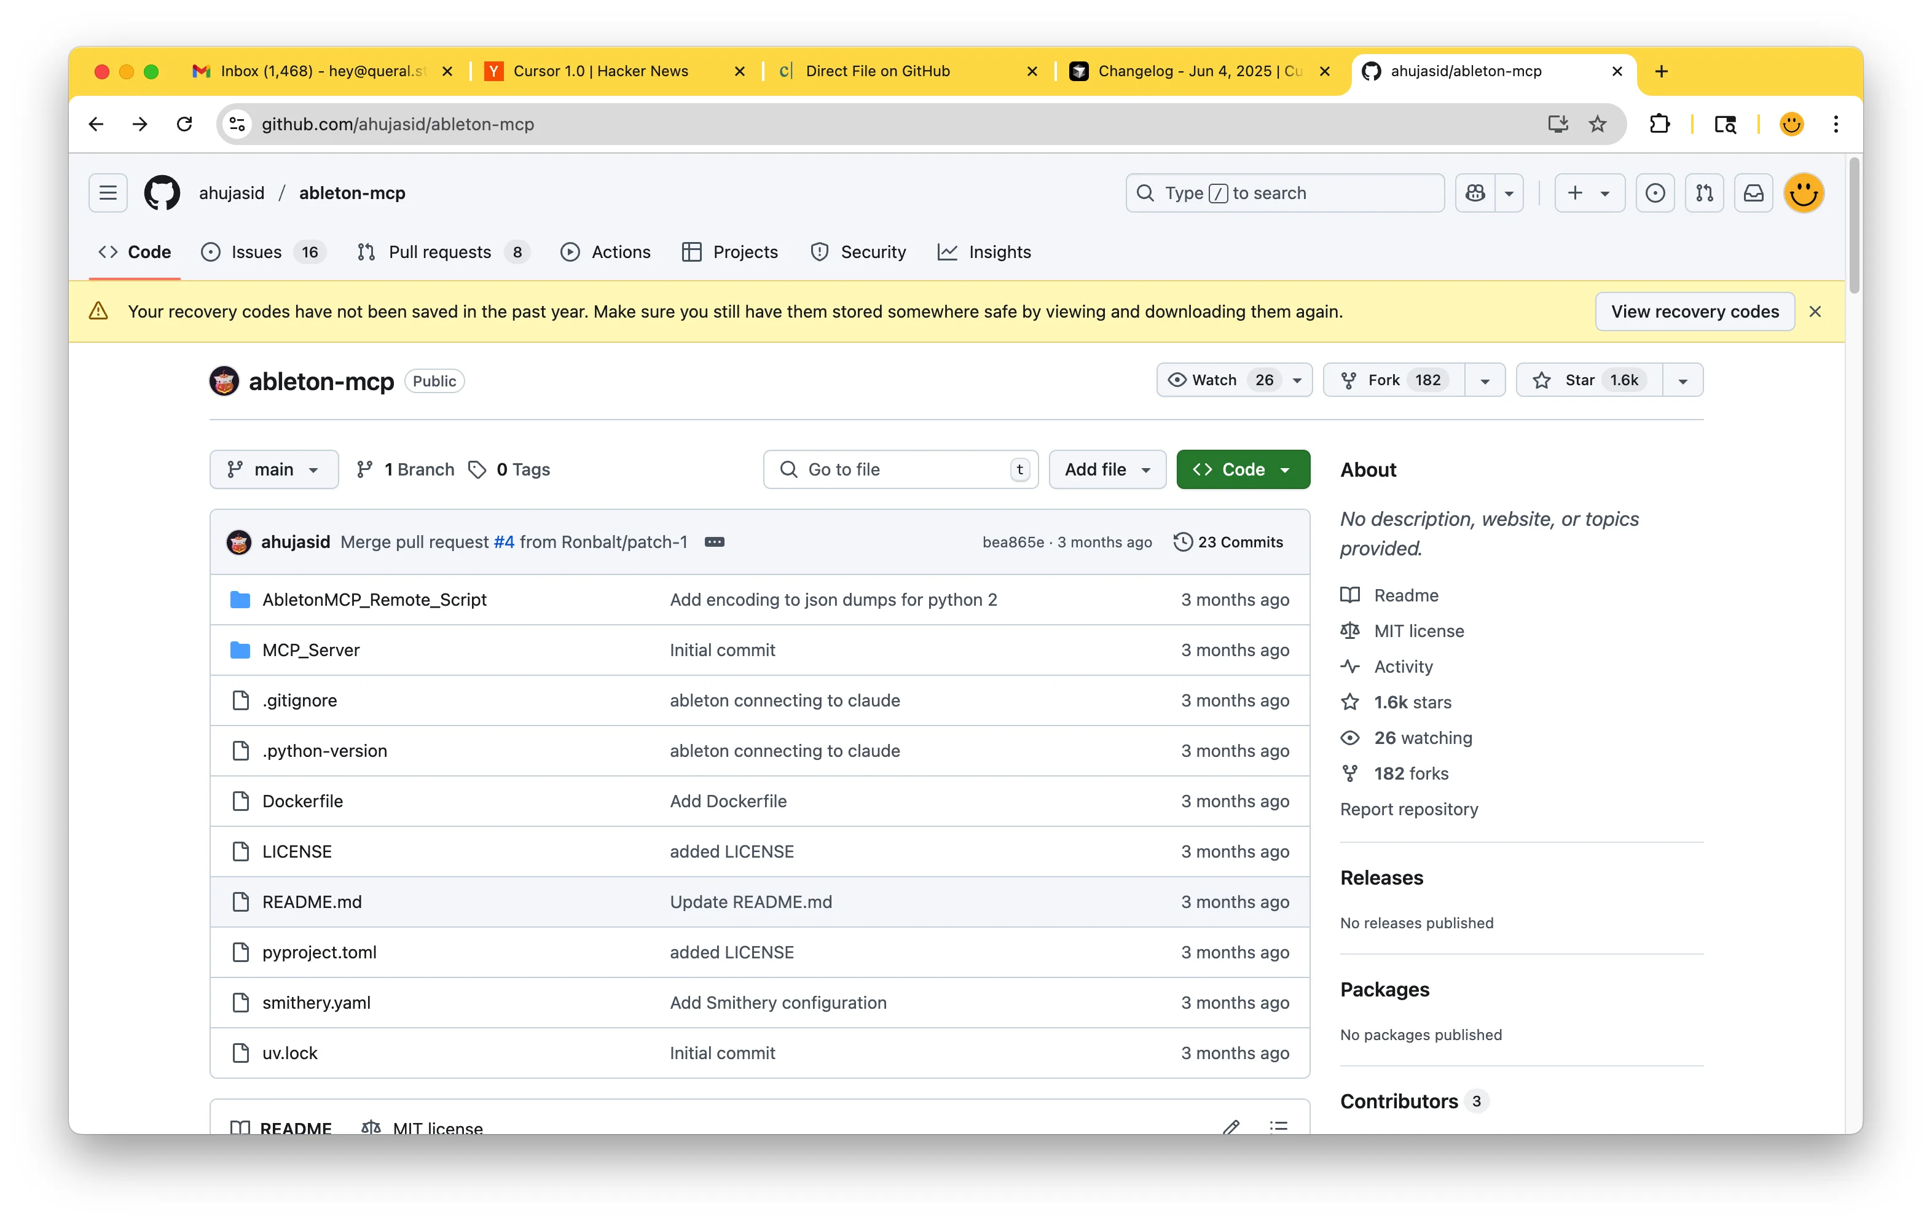Open the Actions tab
1932x1225 pixels.
click(x=606, y=252)
